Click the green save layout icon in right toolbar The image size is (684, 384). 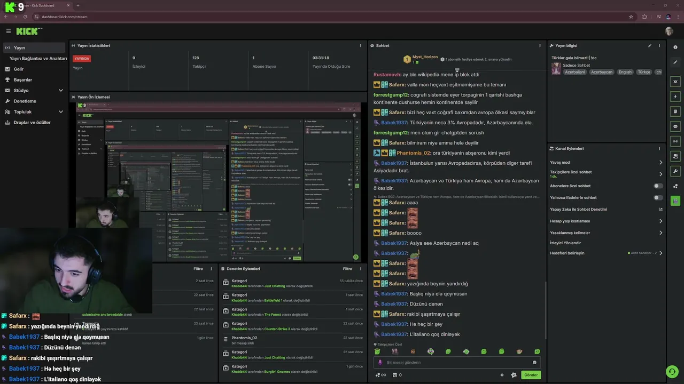point(675,201)
